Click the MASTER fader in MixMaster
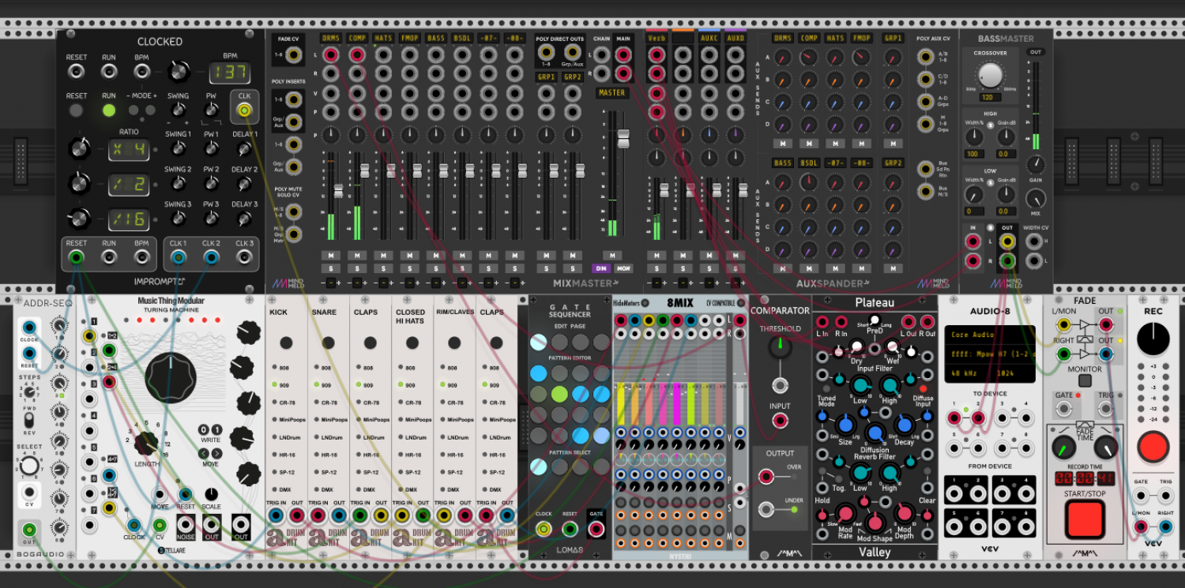Viewport: 1185px width, 588px height. (x=624, y=139)
